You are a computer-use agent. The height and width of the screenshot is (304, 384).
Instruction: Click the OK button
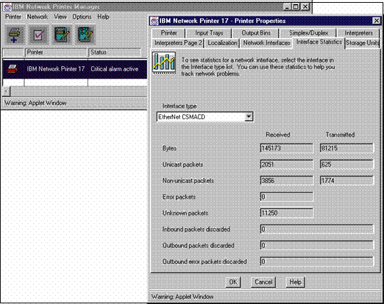coord(233,282)
